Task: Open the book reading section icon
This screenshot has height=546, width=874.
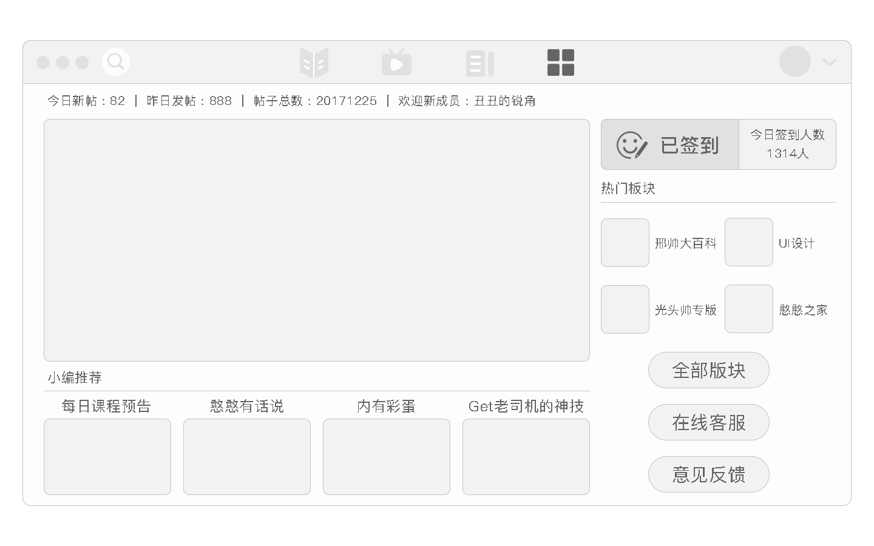Action: pos(314,62)
